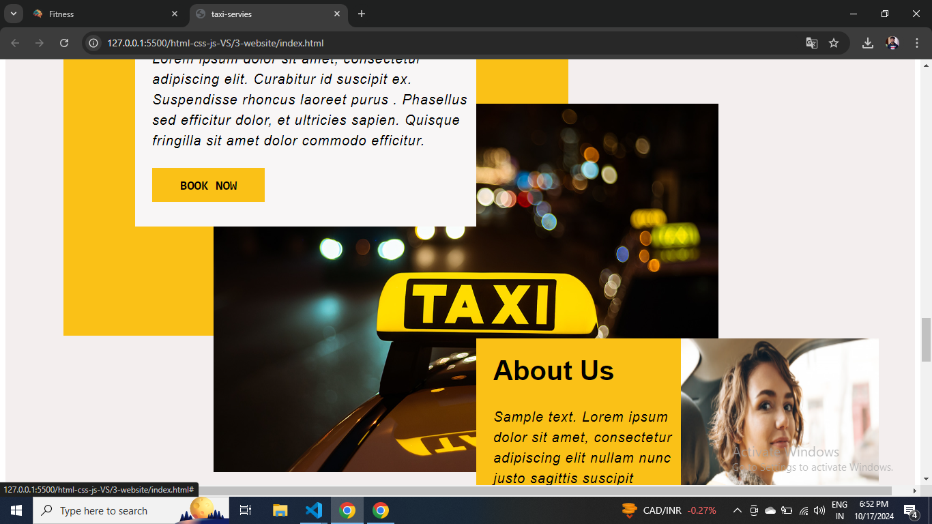Click the horizontal scrollbar right arrow
The width and height of the screenshot is (932, 524).
pyautogui.click(x=915, y=491)
